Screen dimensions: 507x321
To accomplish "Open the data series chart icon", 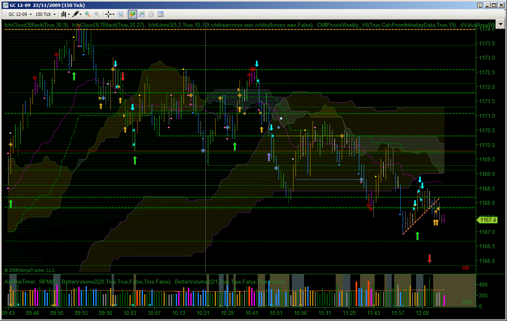I will [x=142, y=14].
